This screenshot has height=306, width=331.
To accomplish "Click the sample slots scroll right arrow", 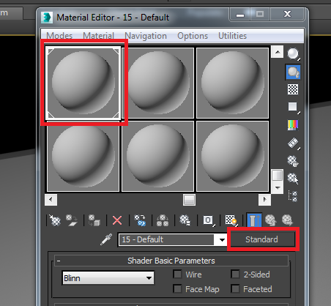I will point(264,200).
